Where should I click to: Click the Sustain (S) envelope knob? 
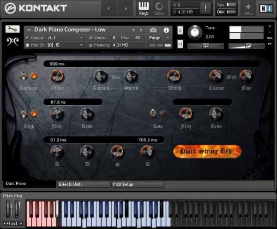[117, 152]
